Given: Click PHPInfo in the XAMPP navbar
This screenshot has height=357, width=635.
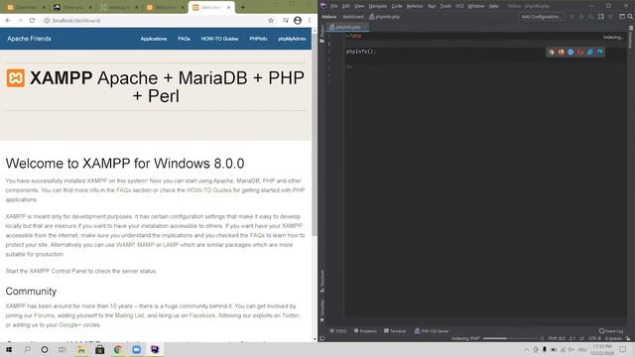Looking at the screenshot, I should 258,39.
